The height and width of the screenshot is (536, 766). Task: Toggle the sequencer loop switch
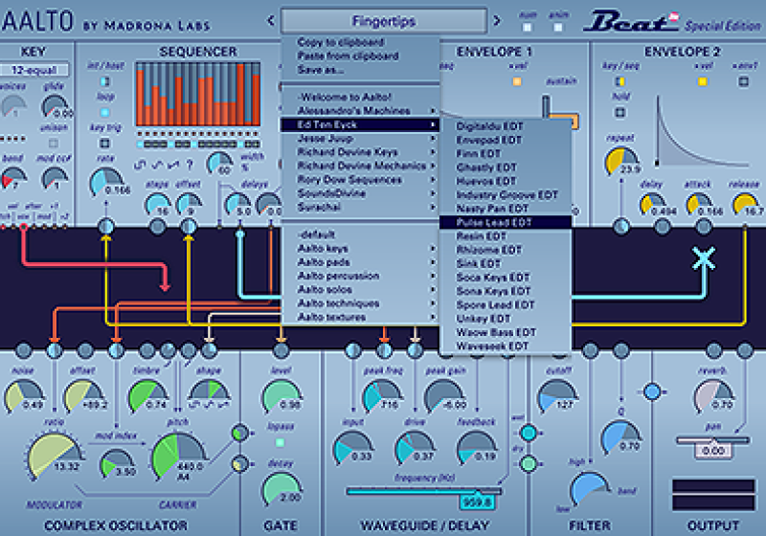point(104,106)
